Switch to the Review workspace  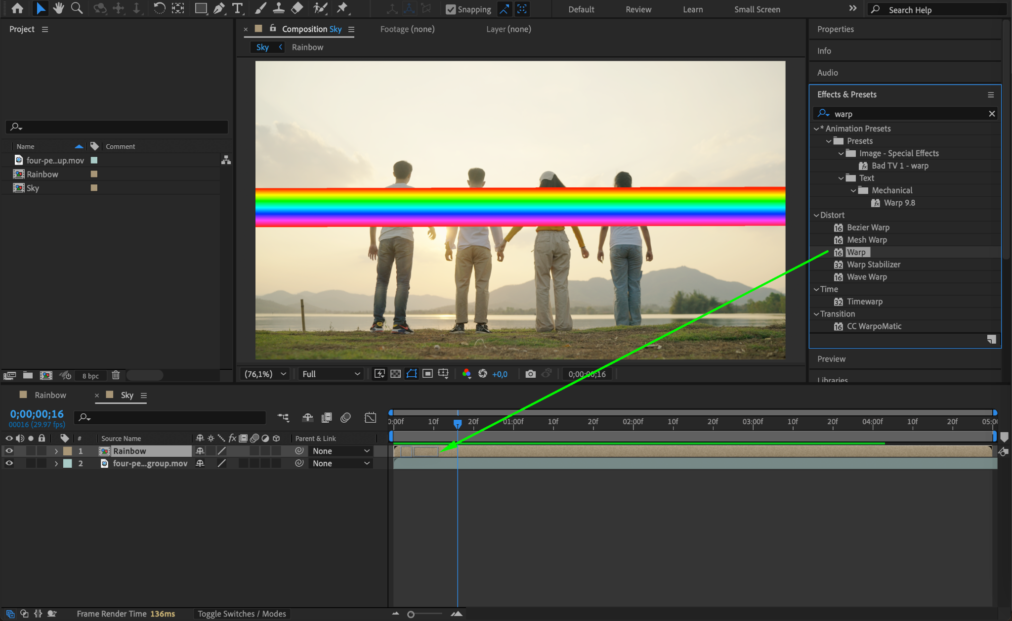coord(638,9)
